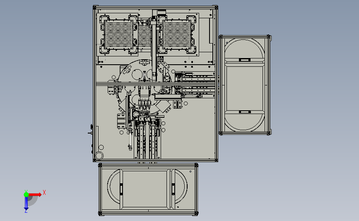Select the right parts tray in the machine
The height and width of the screenshot is (221, 359).
coord(177,34)
